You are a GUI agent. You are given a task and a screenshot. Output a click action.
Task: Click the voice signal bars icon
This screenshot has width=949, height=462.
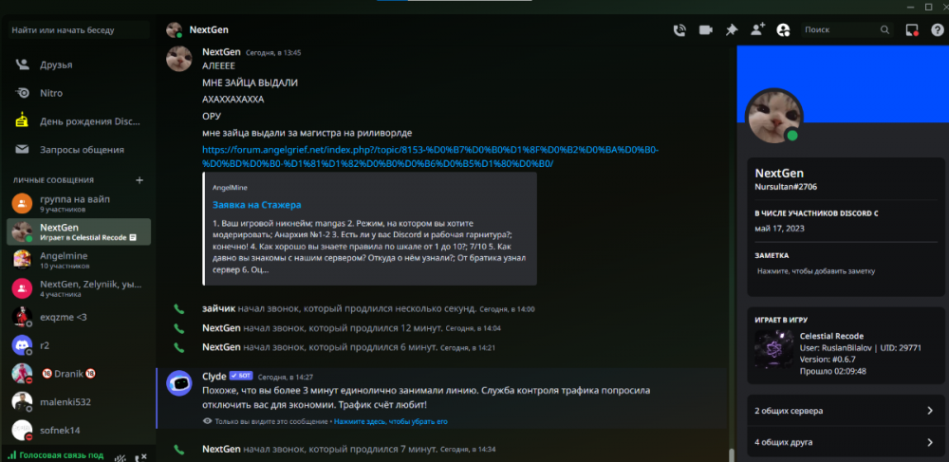click(10, 455)
